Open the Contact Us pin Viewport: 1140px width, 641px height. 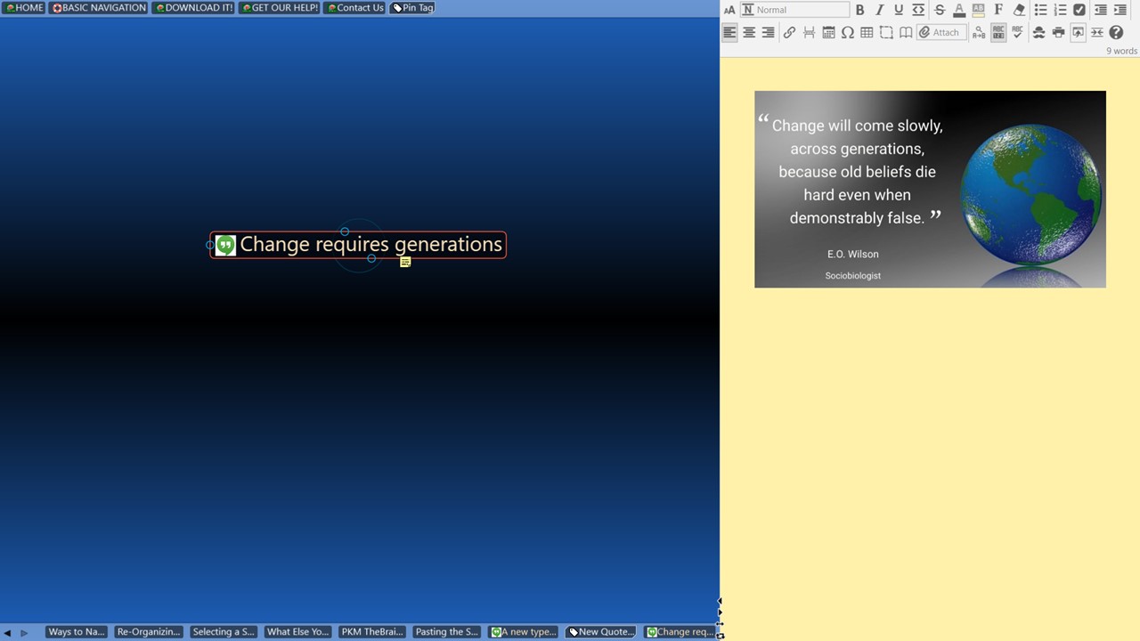354,8
